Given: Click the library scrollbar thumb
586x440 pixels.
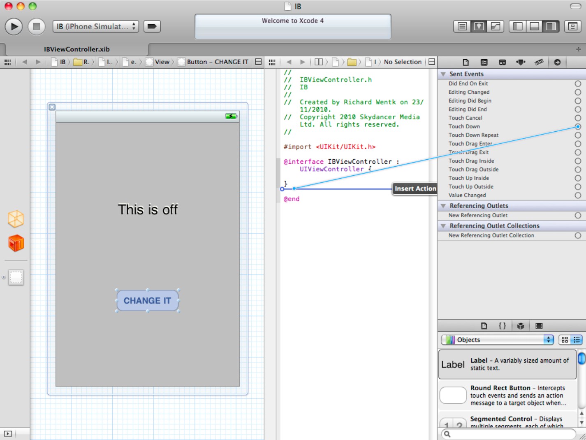Looking at the screenshot, I should coord(581,359).
